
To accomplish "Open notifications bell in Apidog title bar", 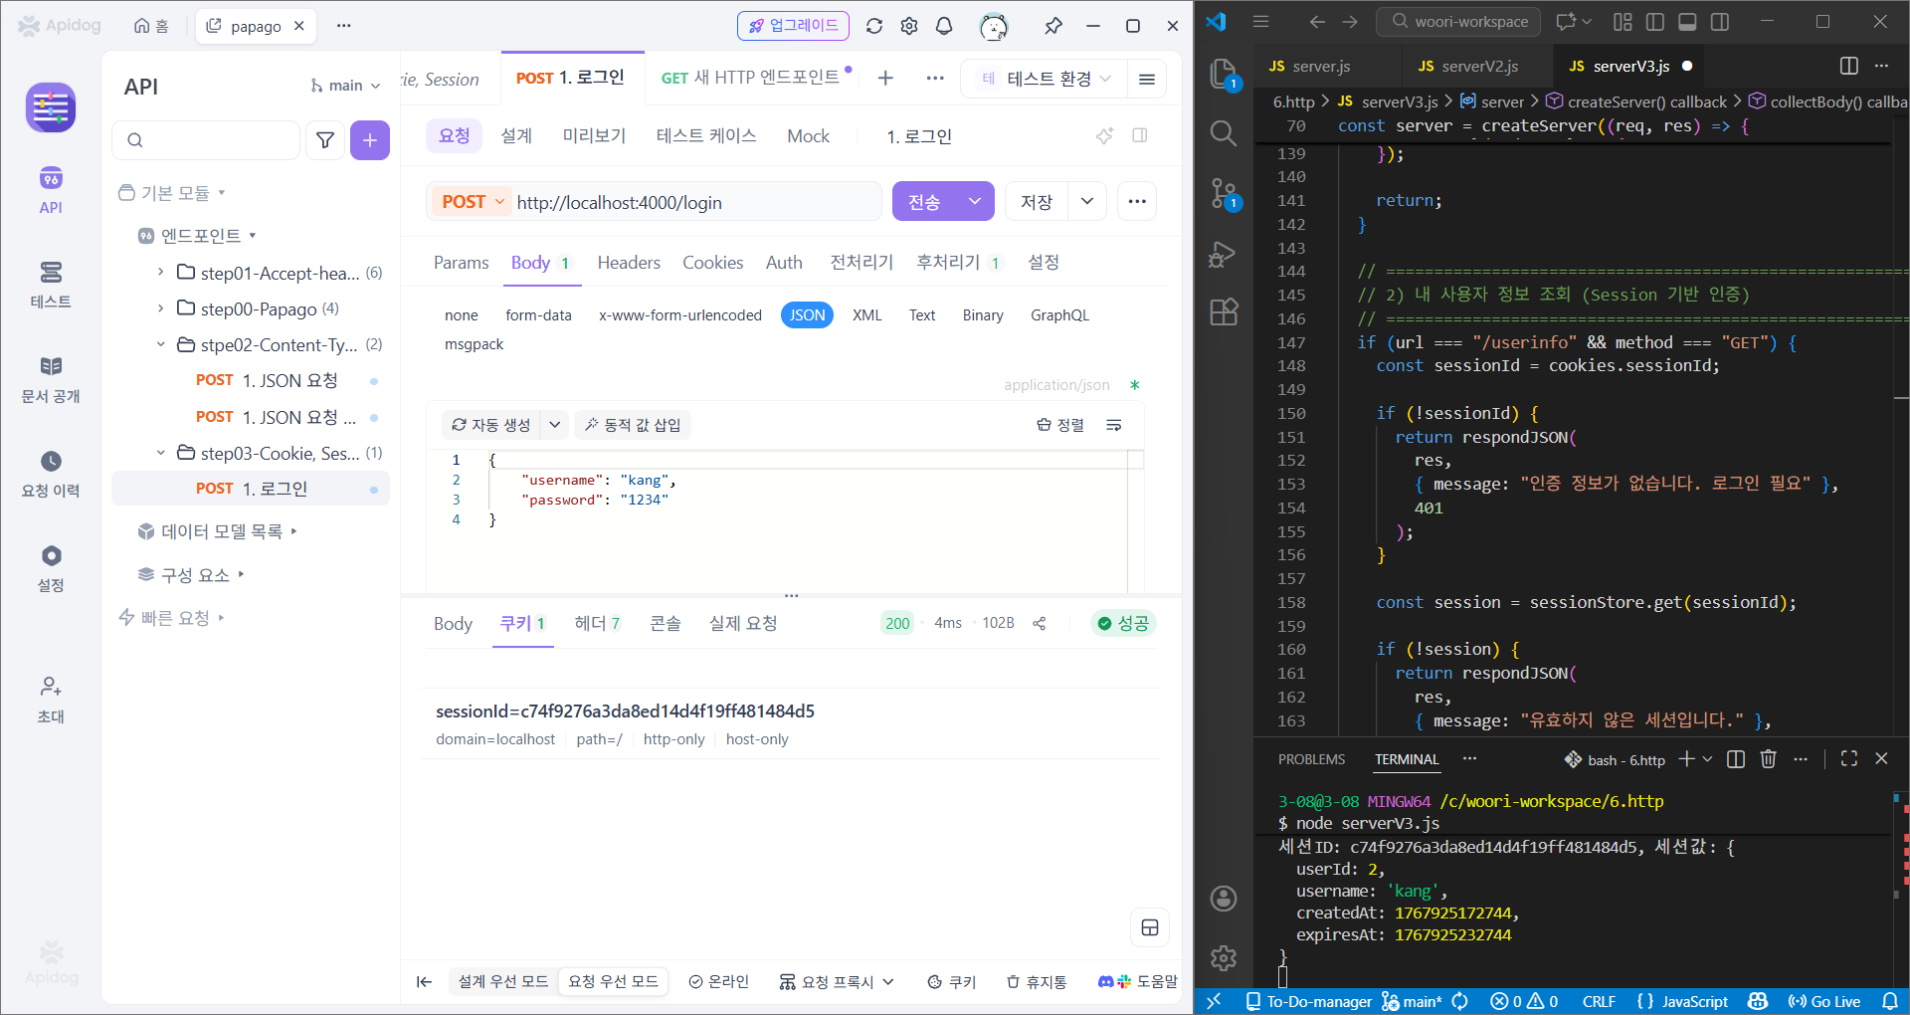I will tap(944, 26).
